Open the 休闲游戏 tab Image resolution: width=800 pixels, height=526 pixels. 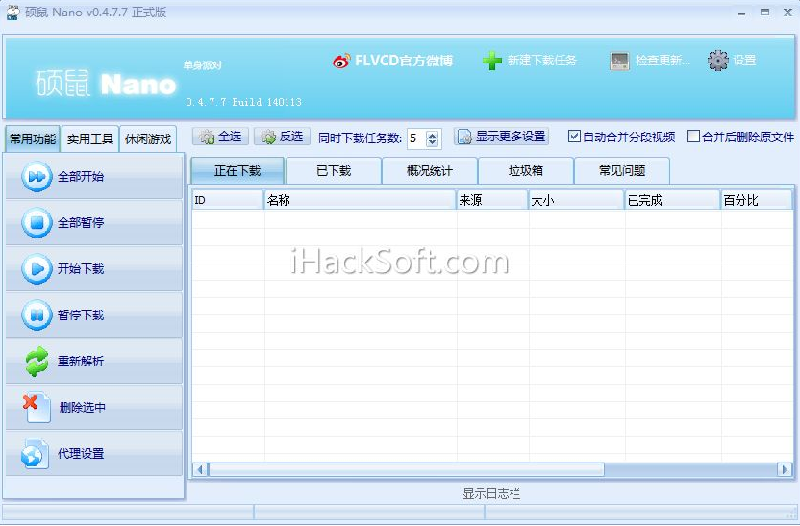(x=148, y=138)
